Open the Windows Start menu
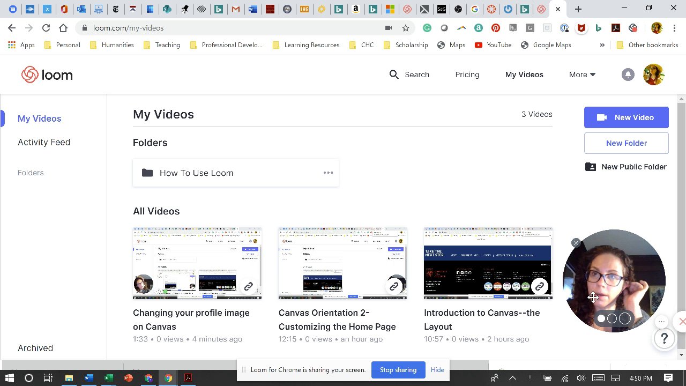Screen dimensions: 686x386 [10, 378]
